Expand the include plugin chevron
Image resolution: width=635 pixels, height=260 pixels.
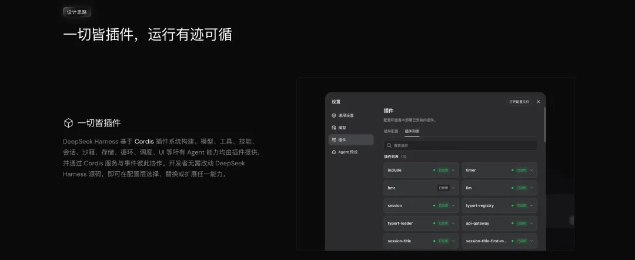coord(453,171)
